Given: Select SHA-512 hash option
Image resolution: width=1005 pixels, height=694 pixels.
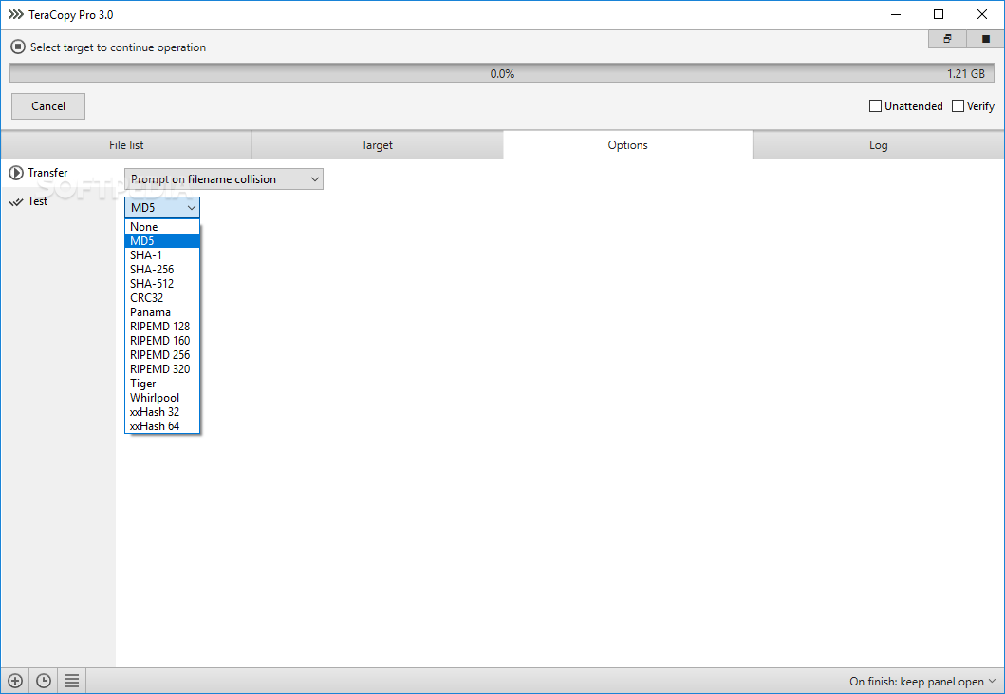Looking at the screenshot, I should click(x=162, y=284).
